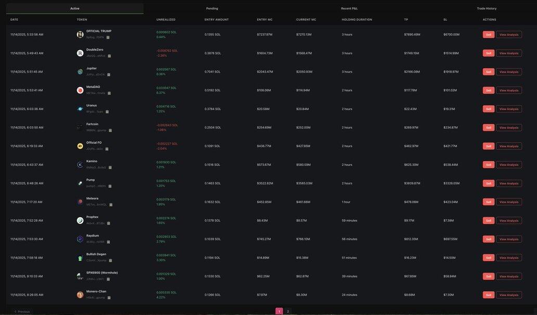
Task: Copy the DoubleZero contract address
Action: (x=109, y=56)
